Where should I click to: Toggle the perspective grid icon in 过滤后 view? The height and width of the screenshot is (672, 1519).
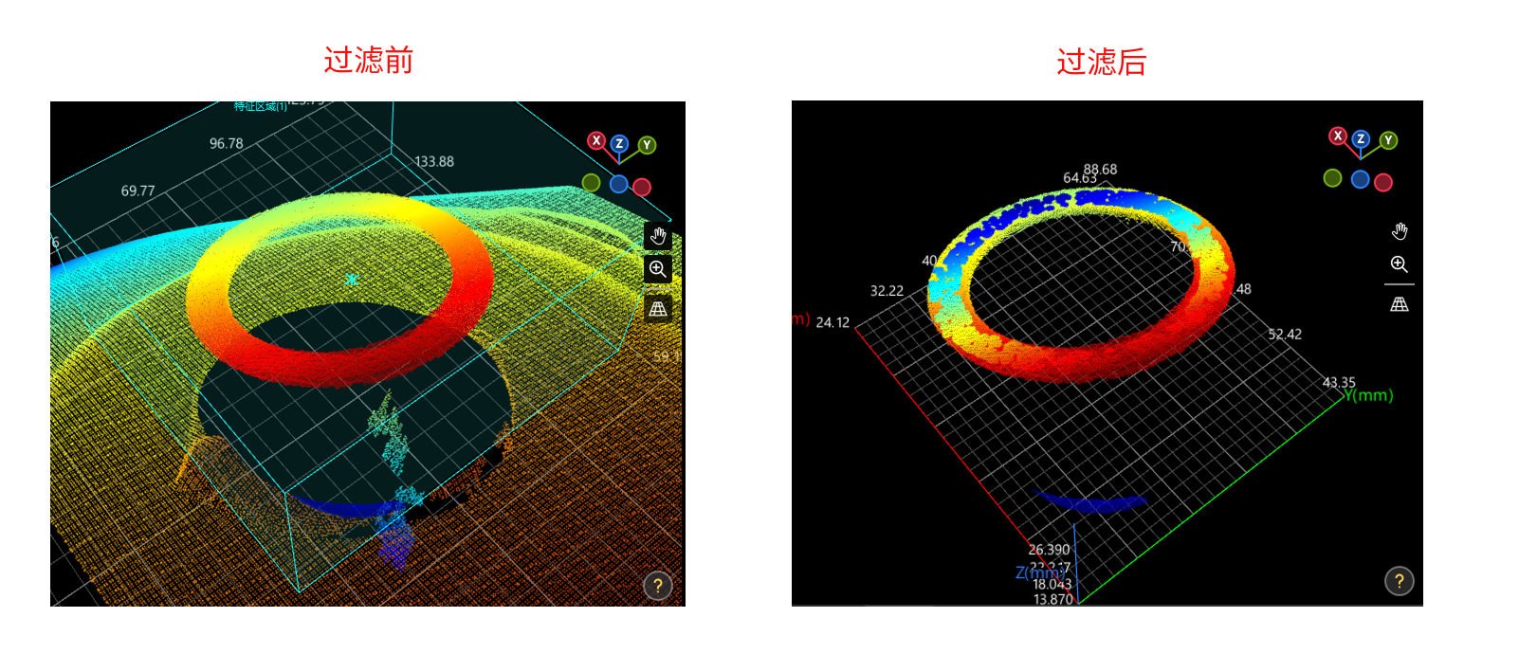pos(1400,304)
